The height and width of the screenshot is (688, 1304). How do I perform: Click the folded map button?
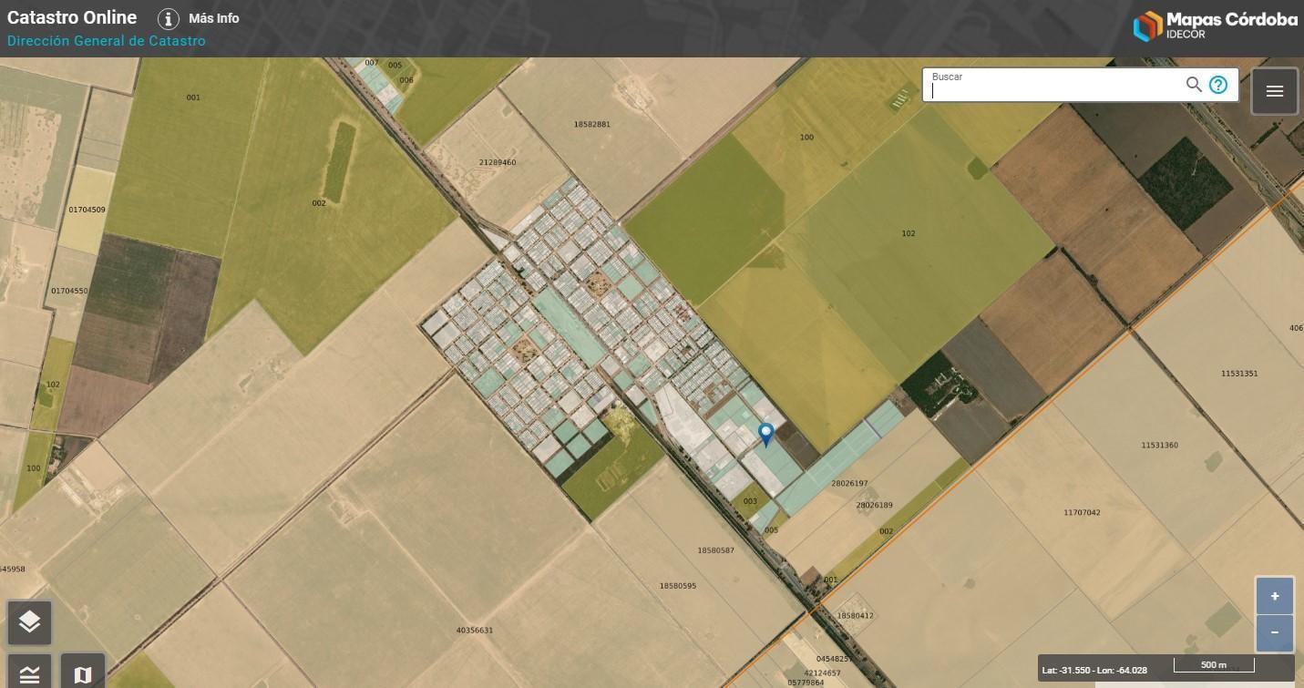[83, 673]
